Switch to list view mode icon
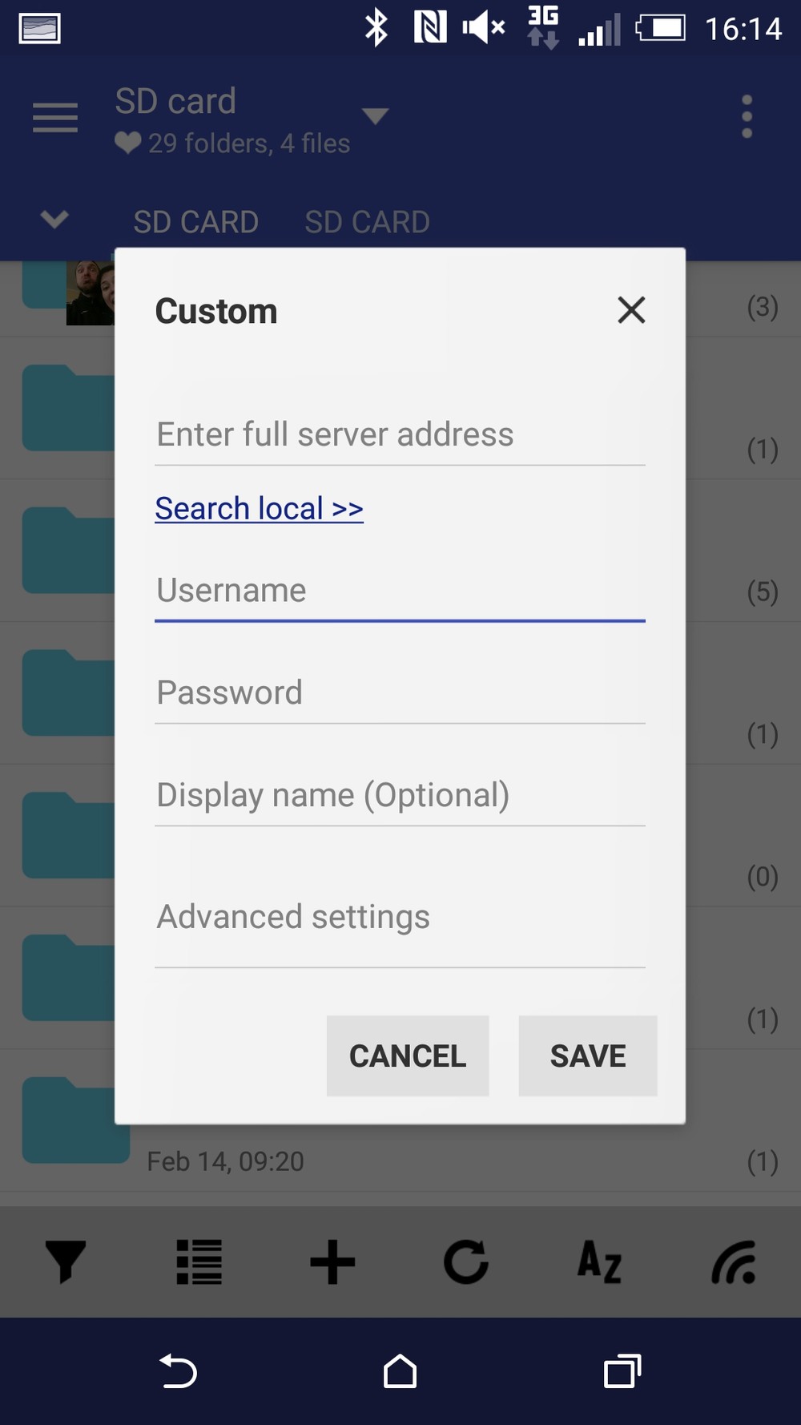This screenshot has width=801, height=1425. [x=199, y=1262]
